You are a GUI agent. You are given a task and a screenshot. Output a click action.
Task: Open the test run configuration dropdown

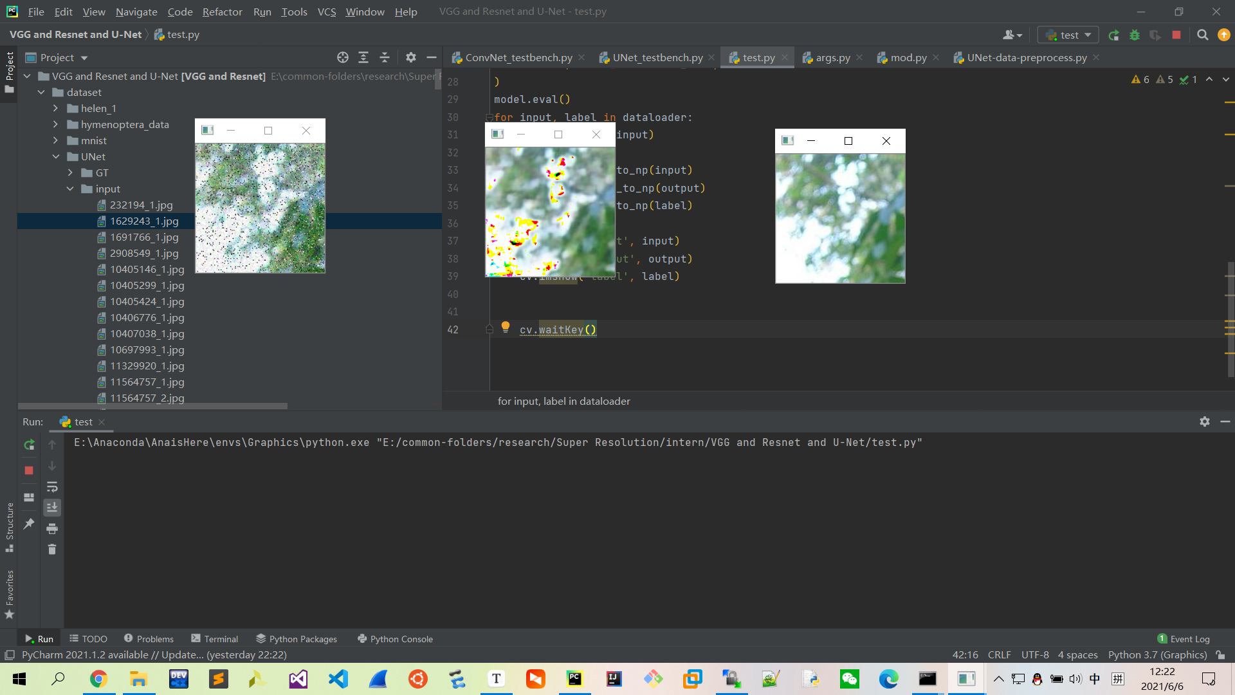(1068, 35)
